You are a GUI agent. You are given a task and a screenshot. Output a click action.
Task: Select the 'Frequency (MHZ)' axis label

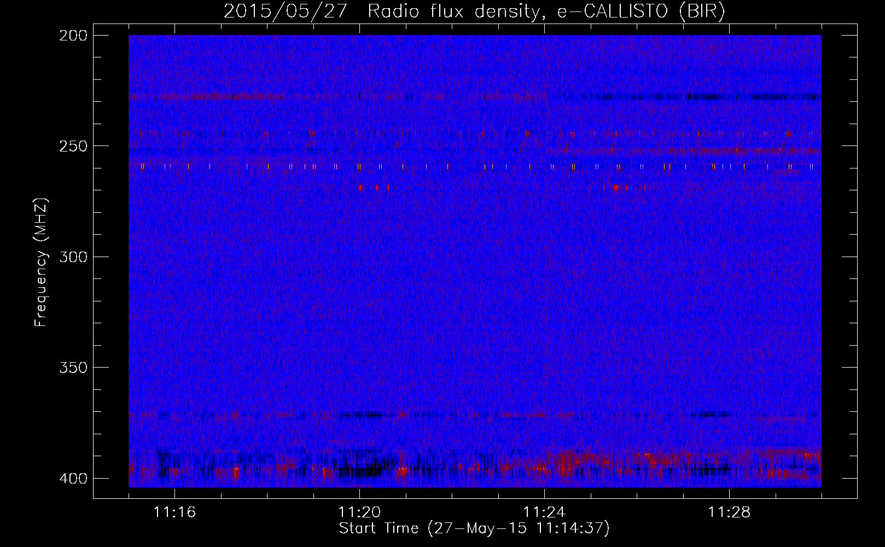41,263
